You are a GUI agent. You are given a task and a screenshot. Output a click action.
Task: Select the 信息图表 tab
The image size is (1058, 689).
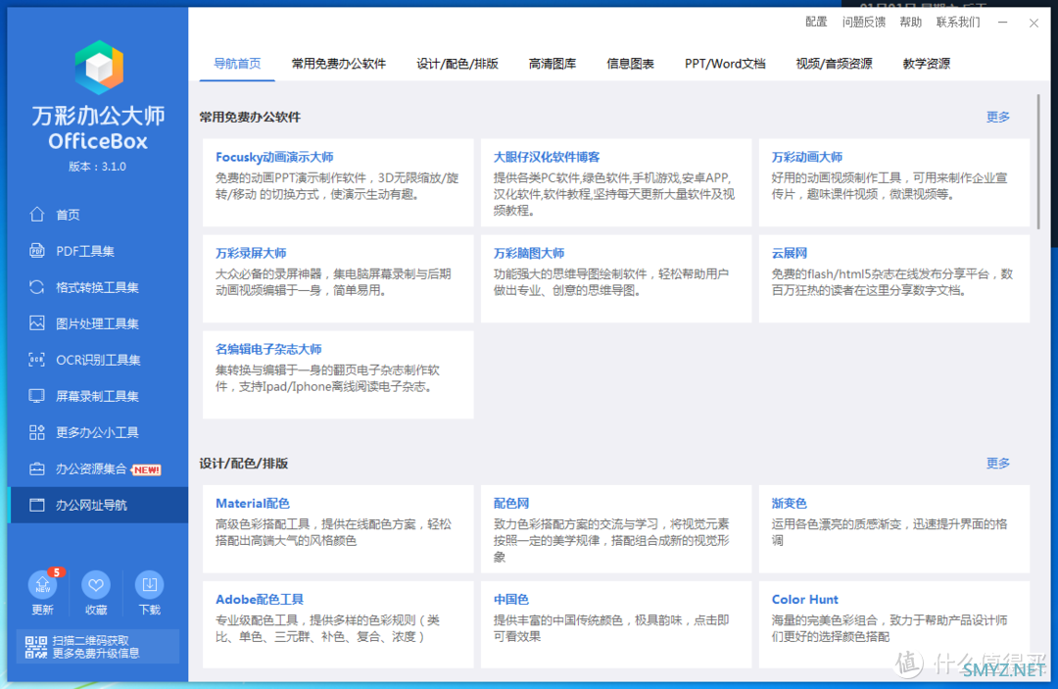click(630, 64)
